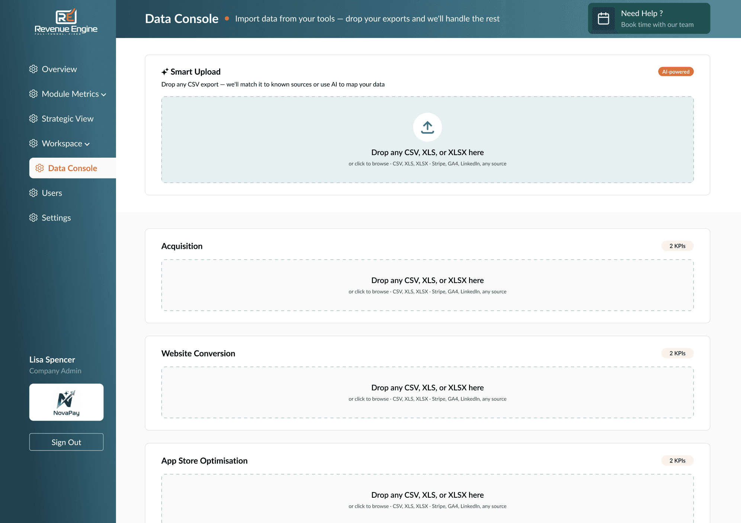Click the sparkle icon next to Smart Upload
The width and height of the screenshot is (741, 523).
165,72
